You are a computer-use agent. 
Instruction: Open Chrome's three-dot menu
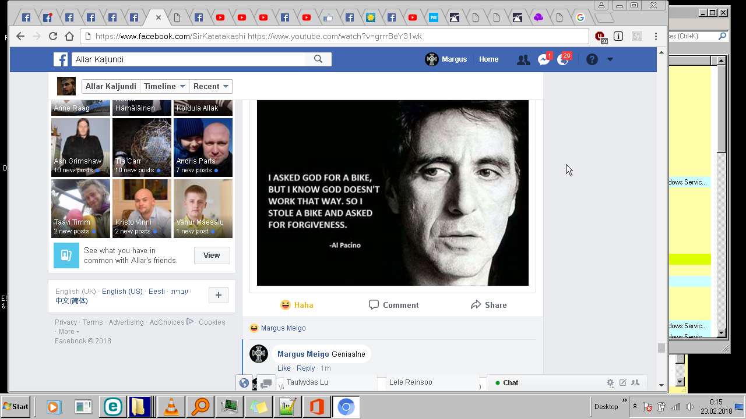[x=657, y=36]
